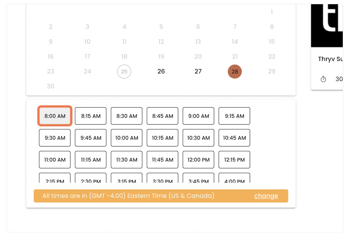Screen dimensions: 347x237
Task: Select date 27 on the calendar
Action: pyautogui.click(x=198, y=71)
